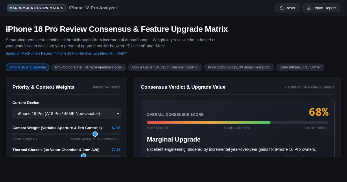
Task: Click the 'Excellent (85%+)' scale label
Action: [316, 128]
